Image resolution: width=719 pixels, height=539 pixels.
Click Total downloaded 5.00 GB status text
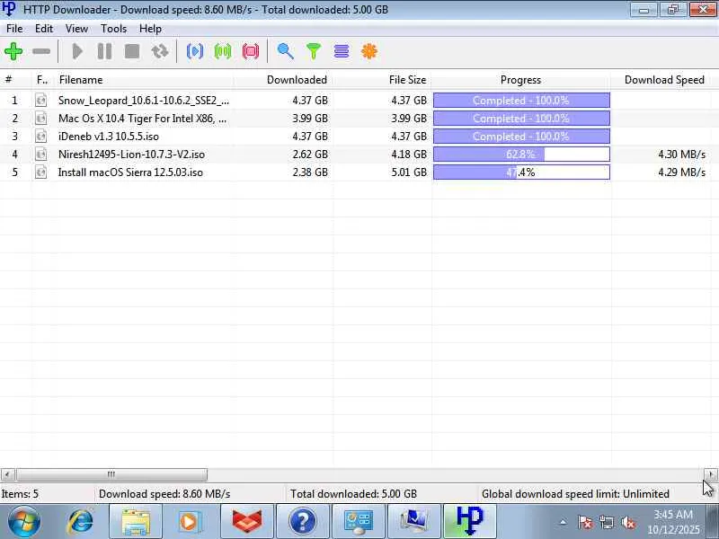(x=353, y=494)
